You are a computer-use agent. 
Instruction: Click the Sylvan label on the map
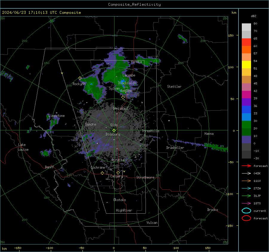114,88
